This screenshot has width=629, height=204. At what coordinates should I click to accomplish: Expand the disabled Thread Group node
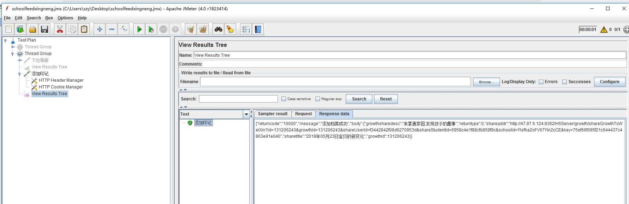coord(13,47)
